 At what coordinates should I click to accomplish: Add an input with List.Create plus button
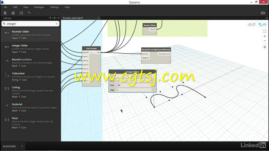pyautogui.click(x=91, y=52)
